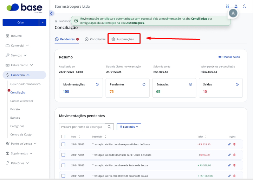Open Extrato in the sidebar

[x=15, y=109]
